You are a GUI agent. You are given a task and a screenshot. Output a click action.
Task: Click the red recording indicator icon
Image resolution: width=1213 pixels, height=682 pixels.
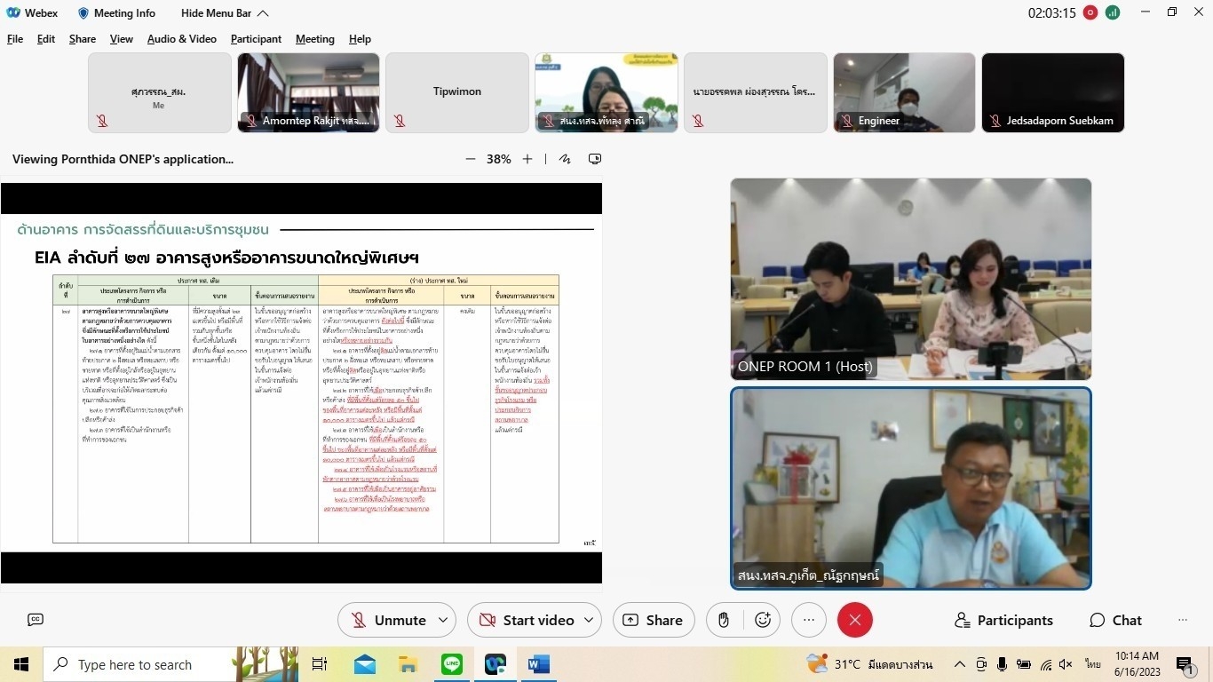pos(1090,12)
